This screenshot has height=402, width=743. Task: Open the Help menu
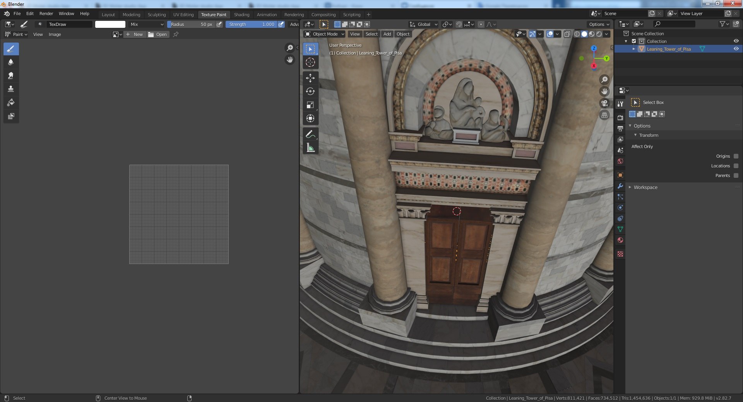coord(84,14)
